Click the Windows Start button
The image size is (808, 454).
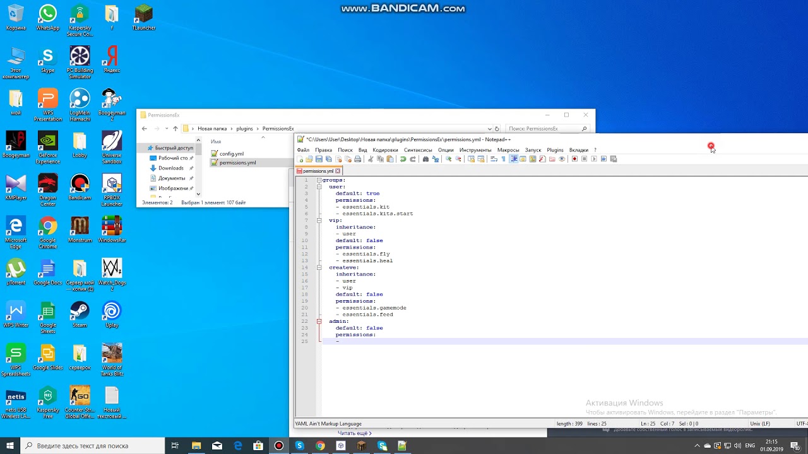click(x=10, y=446)
